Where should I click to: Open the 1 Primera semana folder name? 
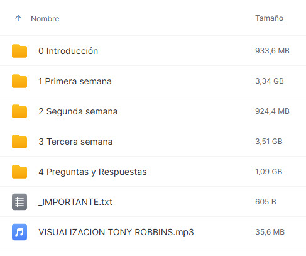[x=75, y=81]
